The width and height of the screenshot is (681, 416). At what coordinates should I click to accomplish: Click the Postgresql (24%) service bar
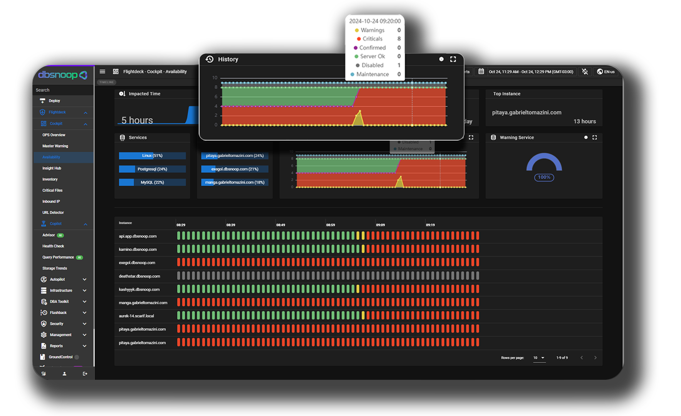coord(152,169)
